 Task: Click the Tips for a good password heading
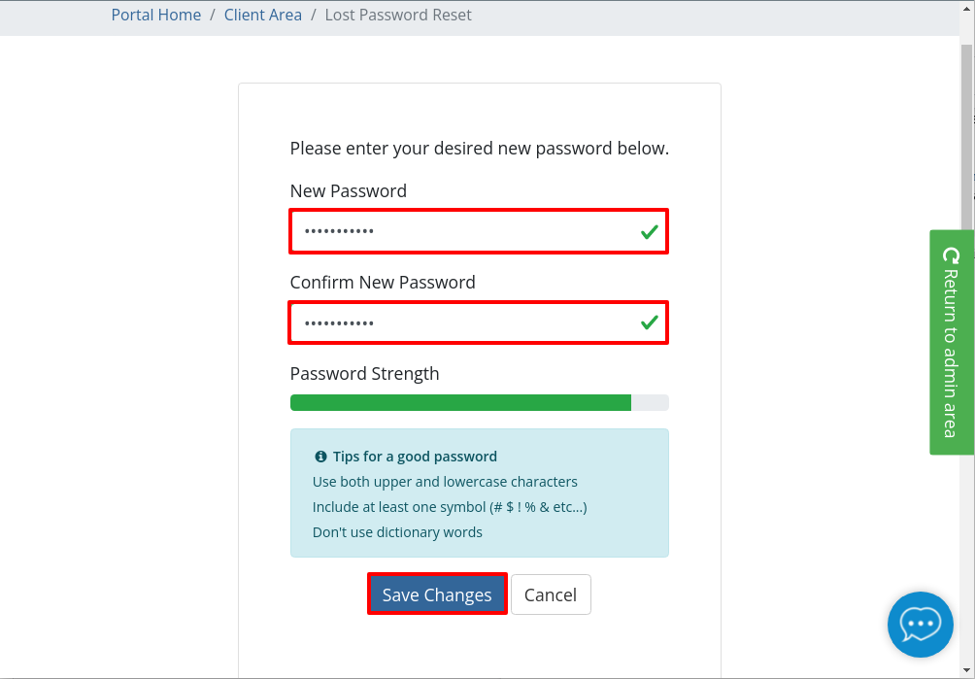pos(415,457)
